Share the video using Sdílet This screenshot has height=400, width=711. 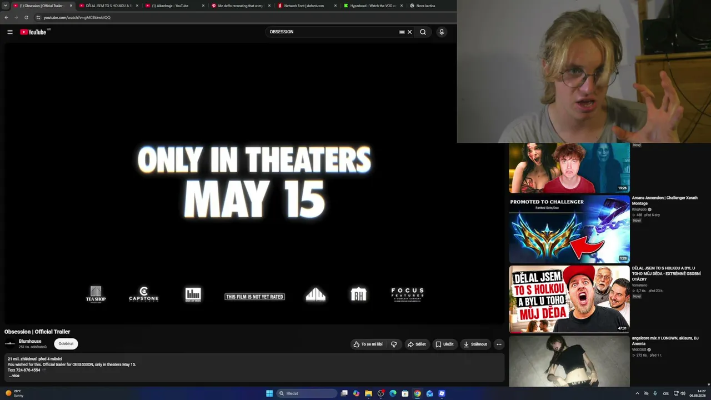pos(417,344)
